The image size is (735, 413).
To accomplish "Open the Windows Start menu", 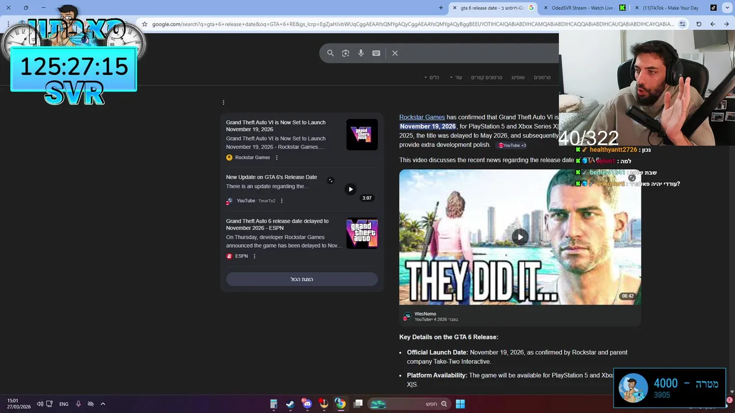I will 460,404.
